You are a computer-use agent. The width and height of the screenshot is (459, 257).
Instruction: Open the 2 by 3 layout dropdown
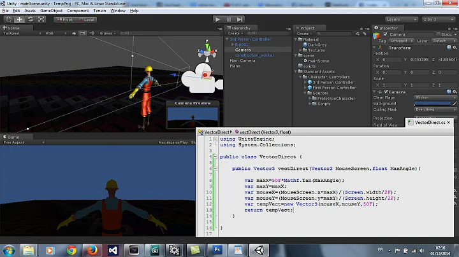coord(438,20)
